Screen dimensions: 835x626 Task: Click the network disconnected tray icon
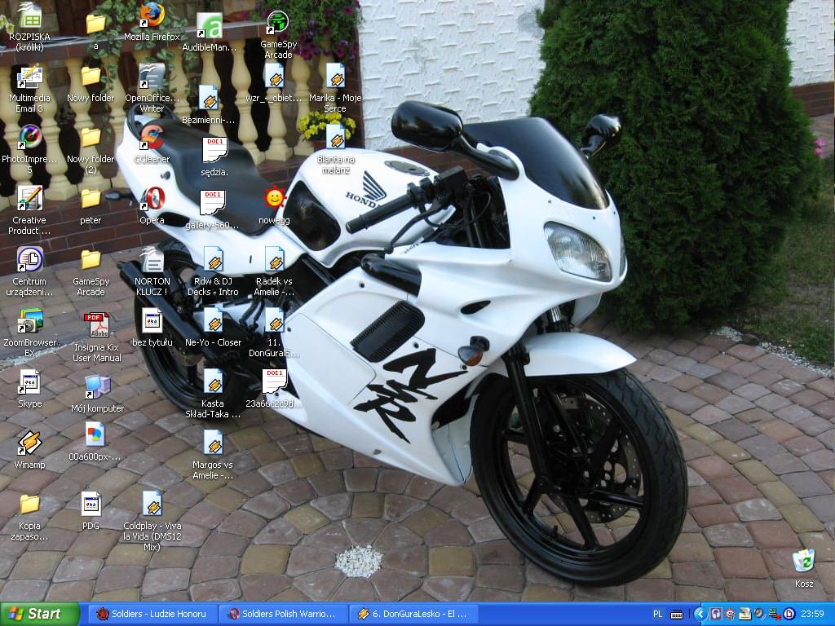[775, 615]
